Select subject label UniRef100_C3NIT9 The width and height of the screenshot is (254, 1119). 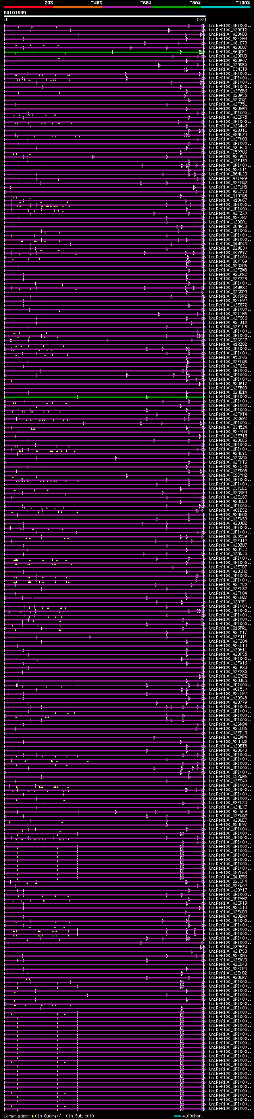[x=228, y=69]
